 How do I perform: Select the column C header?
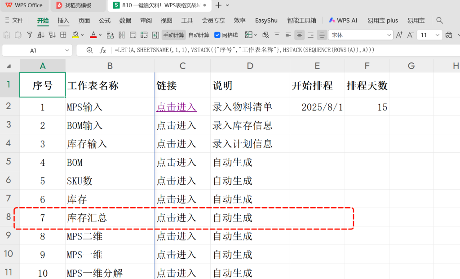[182, 66]
